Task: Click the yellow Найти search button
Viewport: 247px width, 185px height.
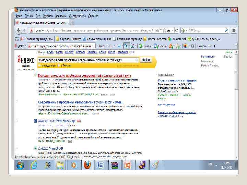Action: click(x=146, y=60)
